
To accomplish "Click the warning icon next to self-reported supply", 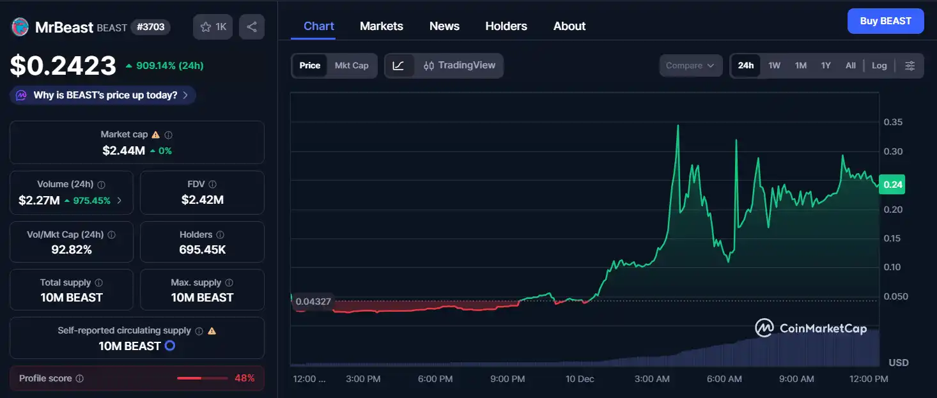I will pyautogui.click(x=212, y=331).
